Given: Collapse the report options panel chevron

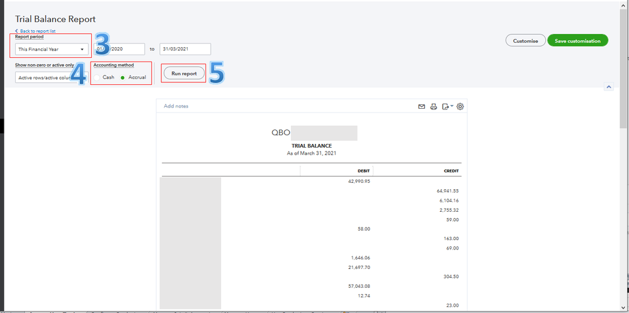Looking at the screenshot, I should tap(609, 87).
